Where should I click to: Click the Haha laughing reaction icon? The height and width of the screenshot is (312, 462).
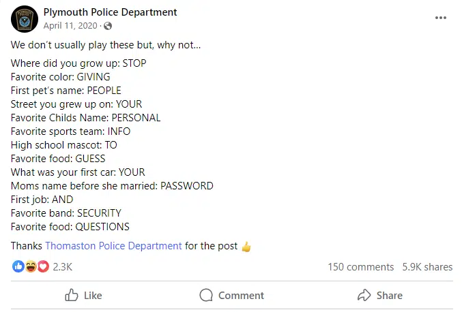pyautogui.click(x=31, y=266)
